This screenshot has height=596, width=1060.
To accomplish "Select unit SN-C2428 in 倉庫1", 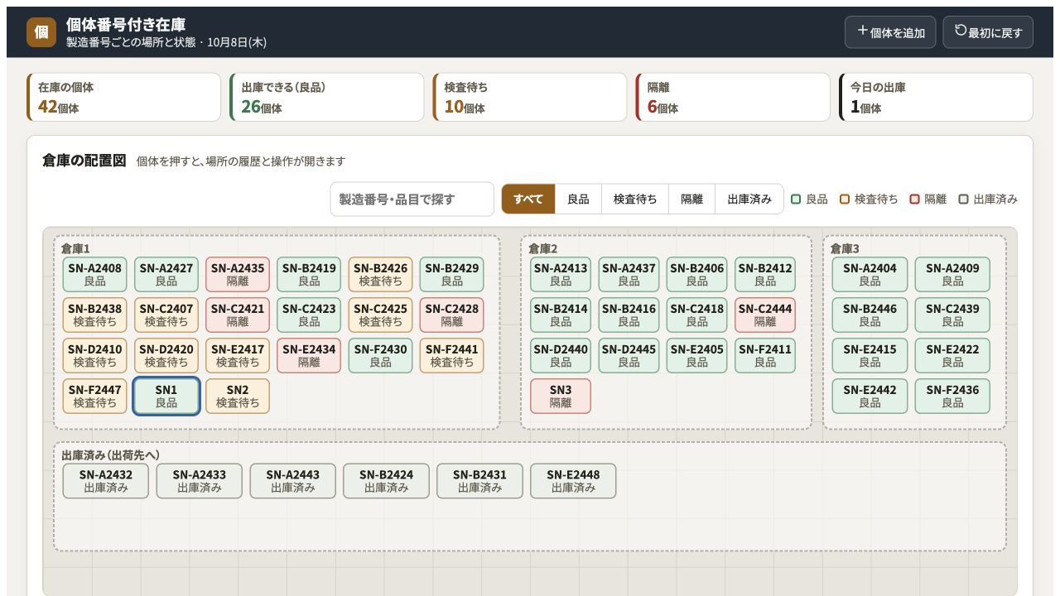I will click(452, 315).
